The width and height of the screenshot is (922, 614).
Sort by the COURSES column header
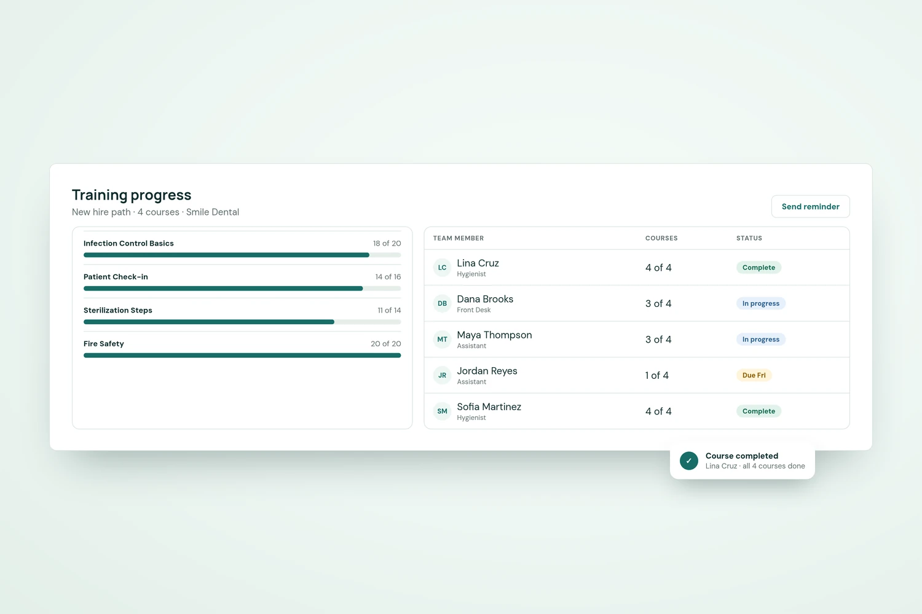click(x=661, y=238)
